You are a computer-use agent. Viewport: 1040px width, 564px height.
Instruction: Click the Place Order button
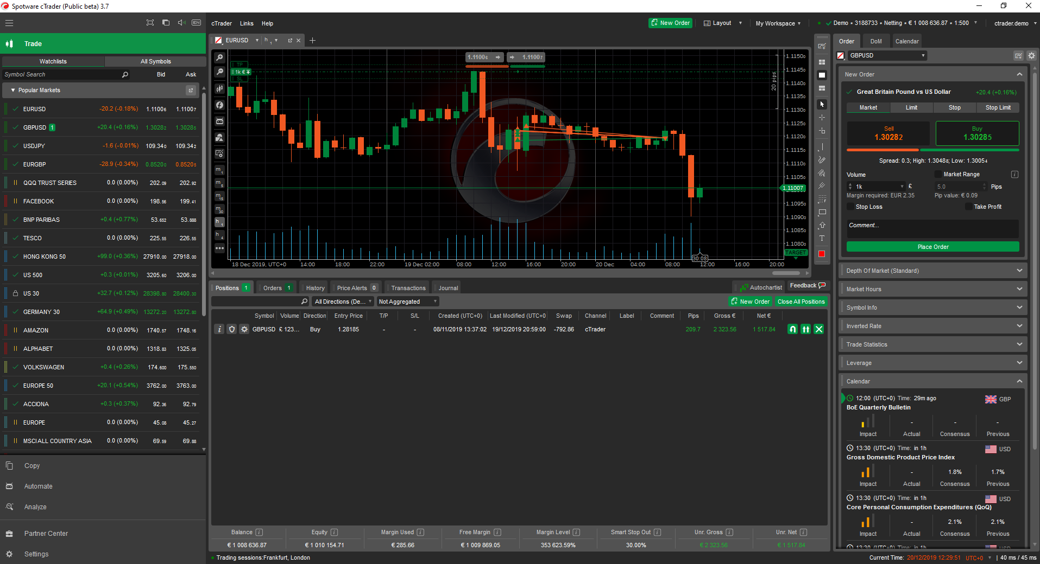pos(932,247)
